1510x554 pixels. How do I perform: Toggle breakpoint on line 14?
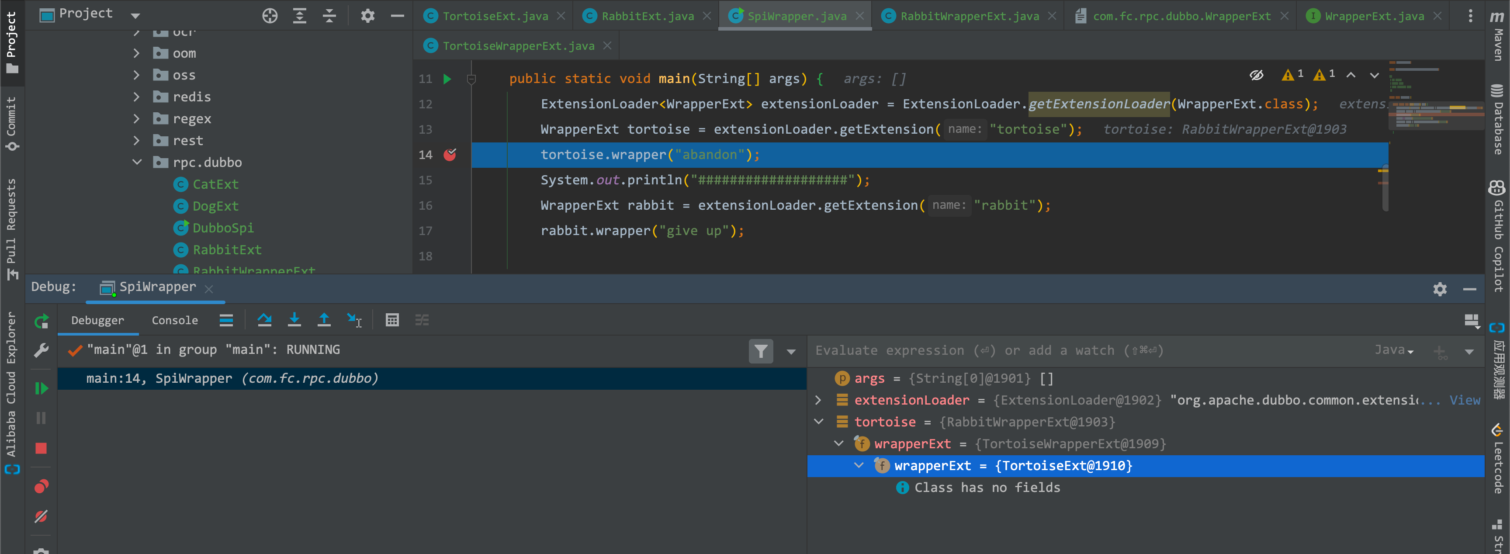pyautogui.click(x=450, y=155)
